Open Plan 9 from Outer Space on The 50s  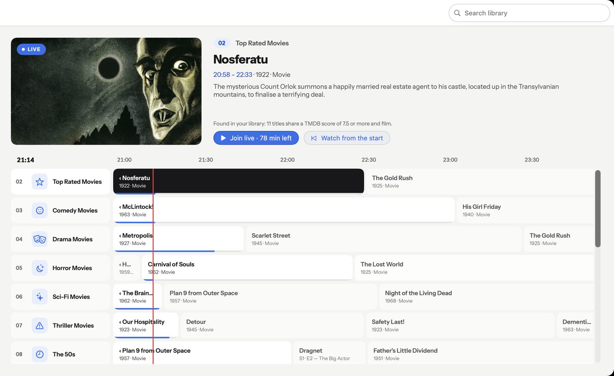tap(202, 353)
